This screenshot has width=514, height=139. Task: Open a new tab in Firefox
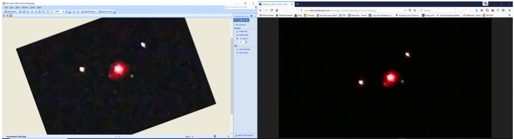(297, 4)
